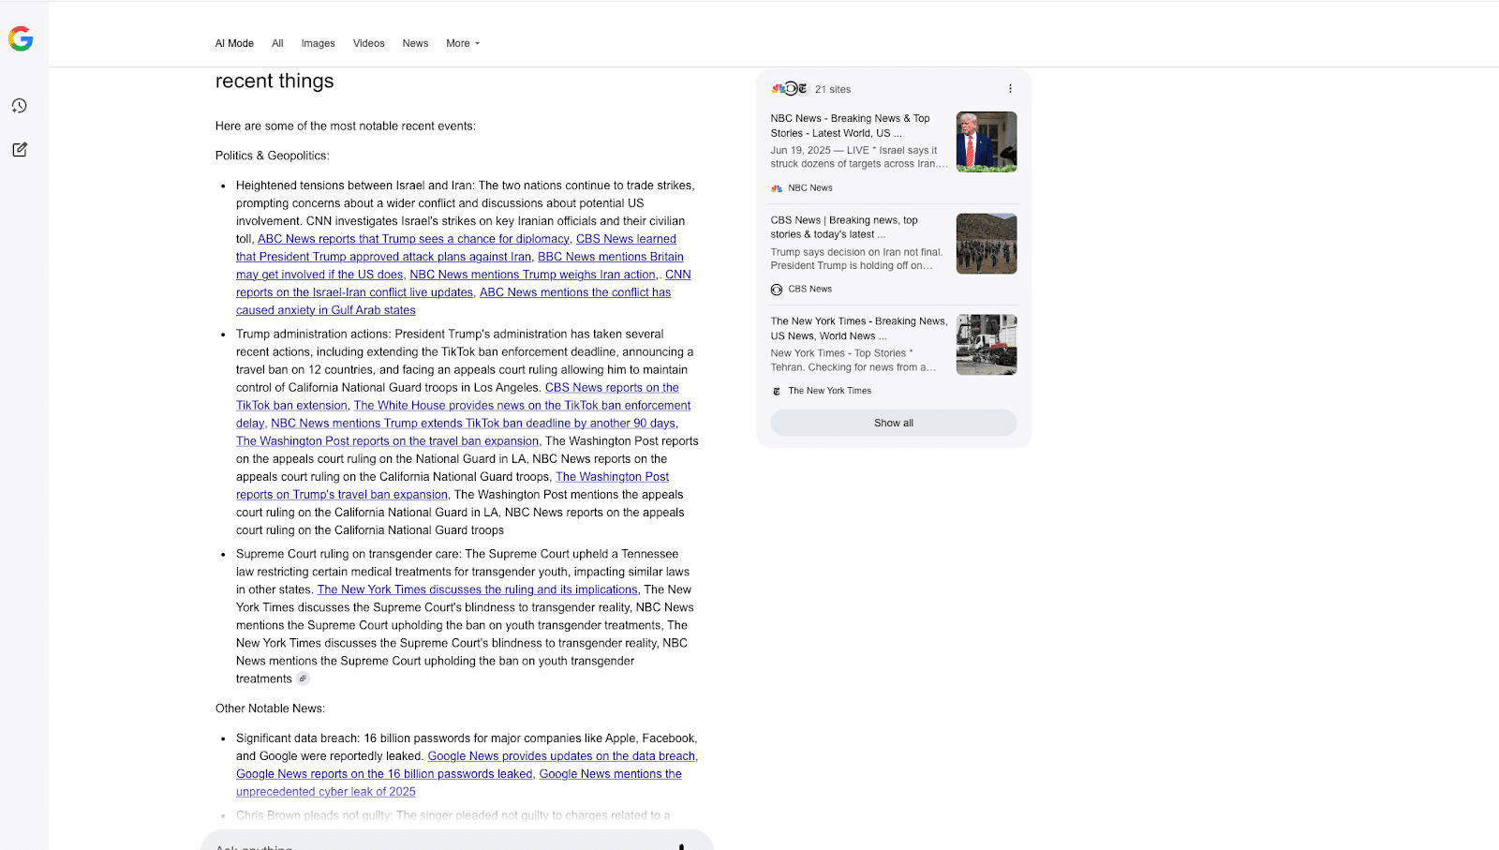Open 'The Washington Post reports on the travel ban expansion' link

point(387,440)
